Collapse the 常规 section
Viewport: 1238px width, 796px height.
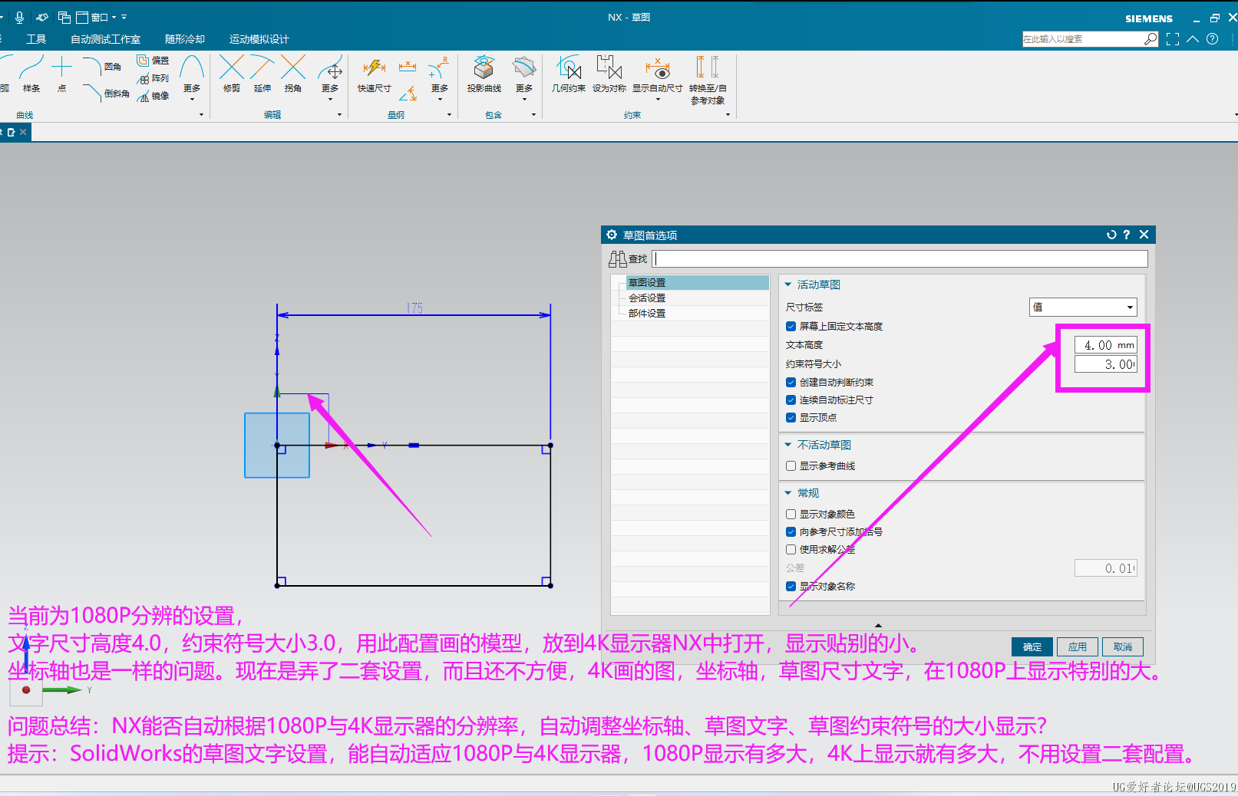(x=787, y=493)
